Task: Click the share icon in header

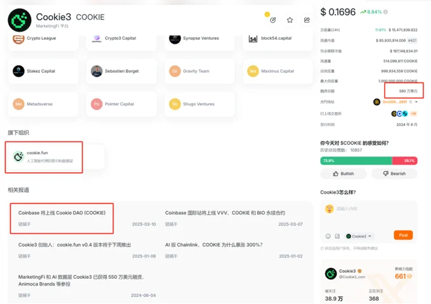Action: pyautogui.click(x=307, y=20)
